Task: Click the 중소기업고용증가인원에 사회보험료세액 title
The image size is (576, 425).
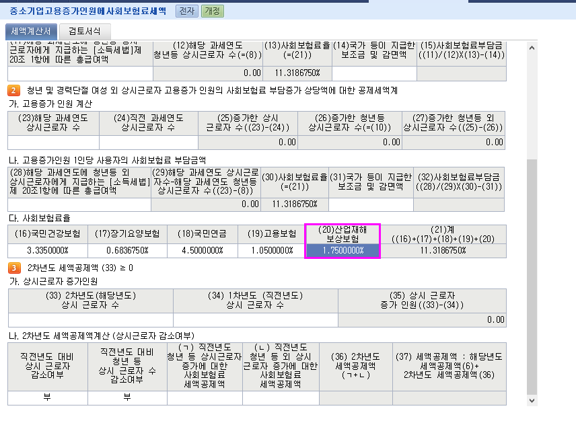Action: point(87,11)
